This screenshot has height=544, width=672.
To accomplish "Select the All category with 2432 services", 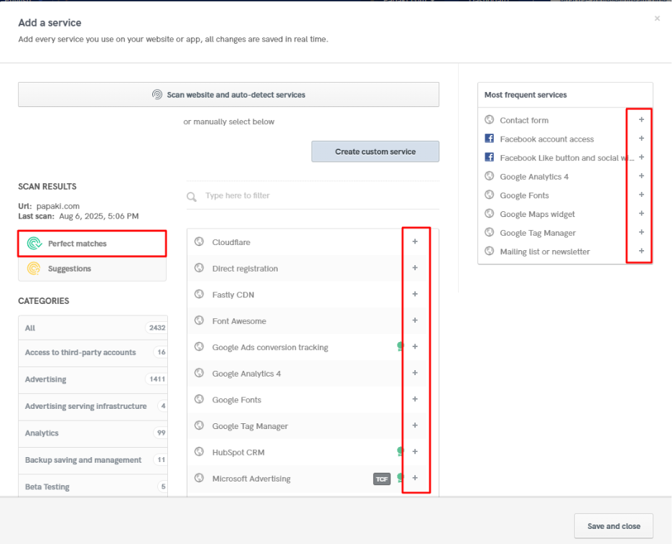I will pyautogui.click(x=93, y=328).
